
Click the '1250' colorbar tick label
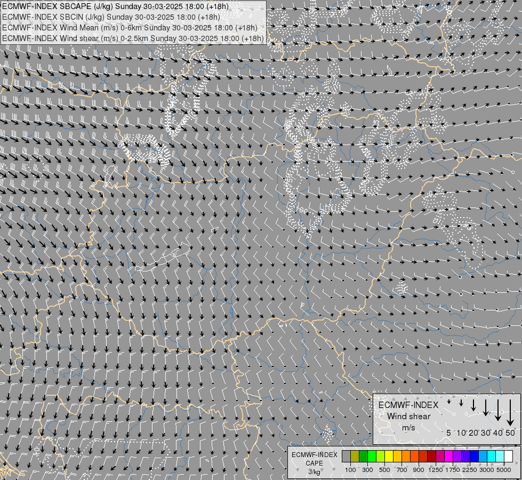pyautogui.click(x=436, y=470)
